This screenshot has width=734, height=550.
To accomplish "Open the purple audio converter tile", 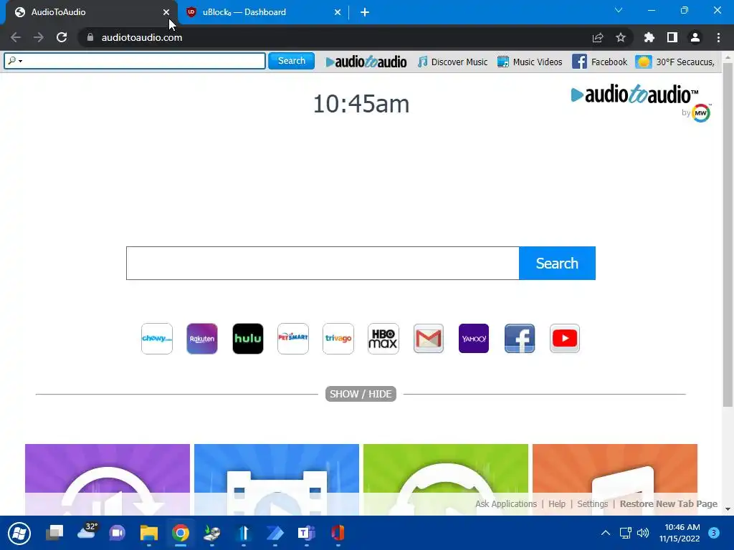I will (x=108, y=479).
